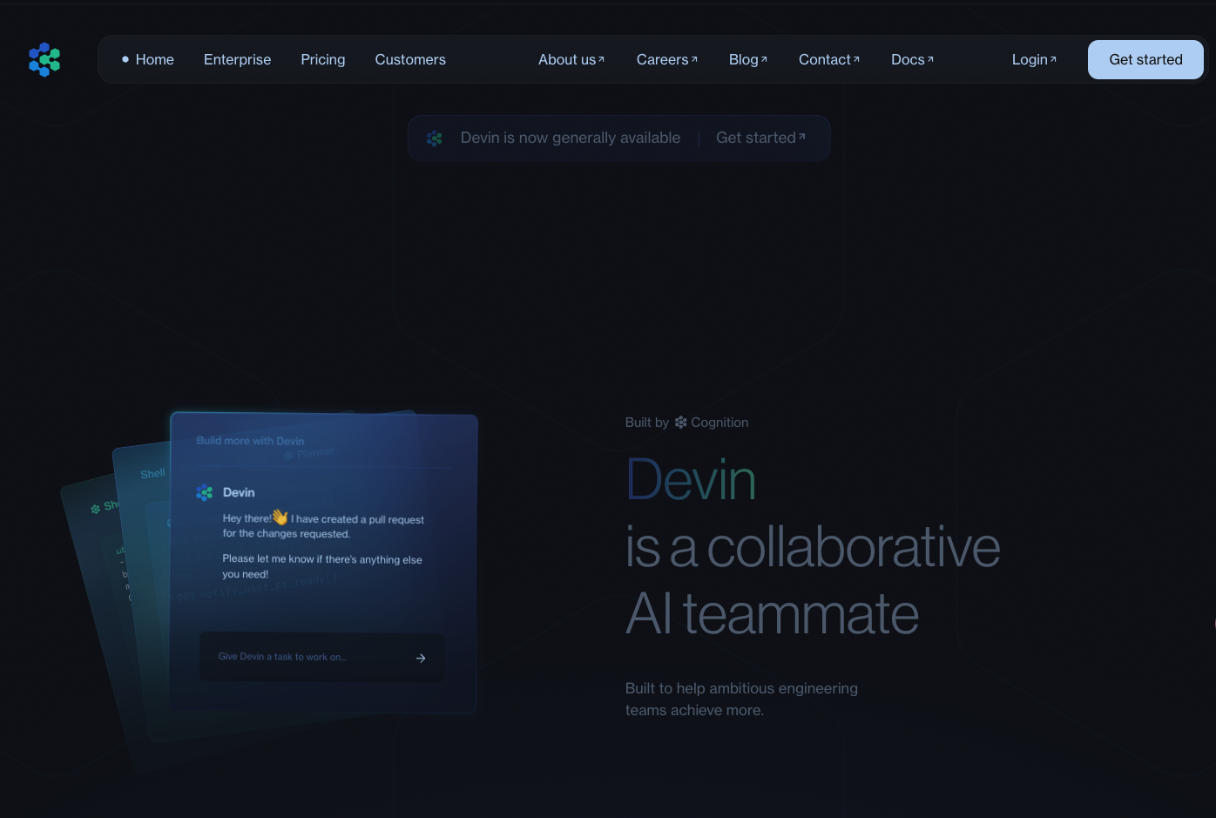Click the Devin avatar icon in chat card
The height and width of the screenshot is (818, 1216).
205,492
